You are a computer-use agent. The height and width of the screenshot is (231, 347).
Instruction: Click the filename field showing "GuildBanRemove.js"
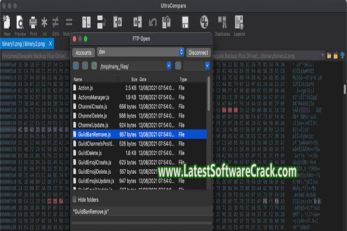[142, 212]
